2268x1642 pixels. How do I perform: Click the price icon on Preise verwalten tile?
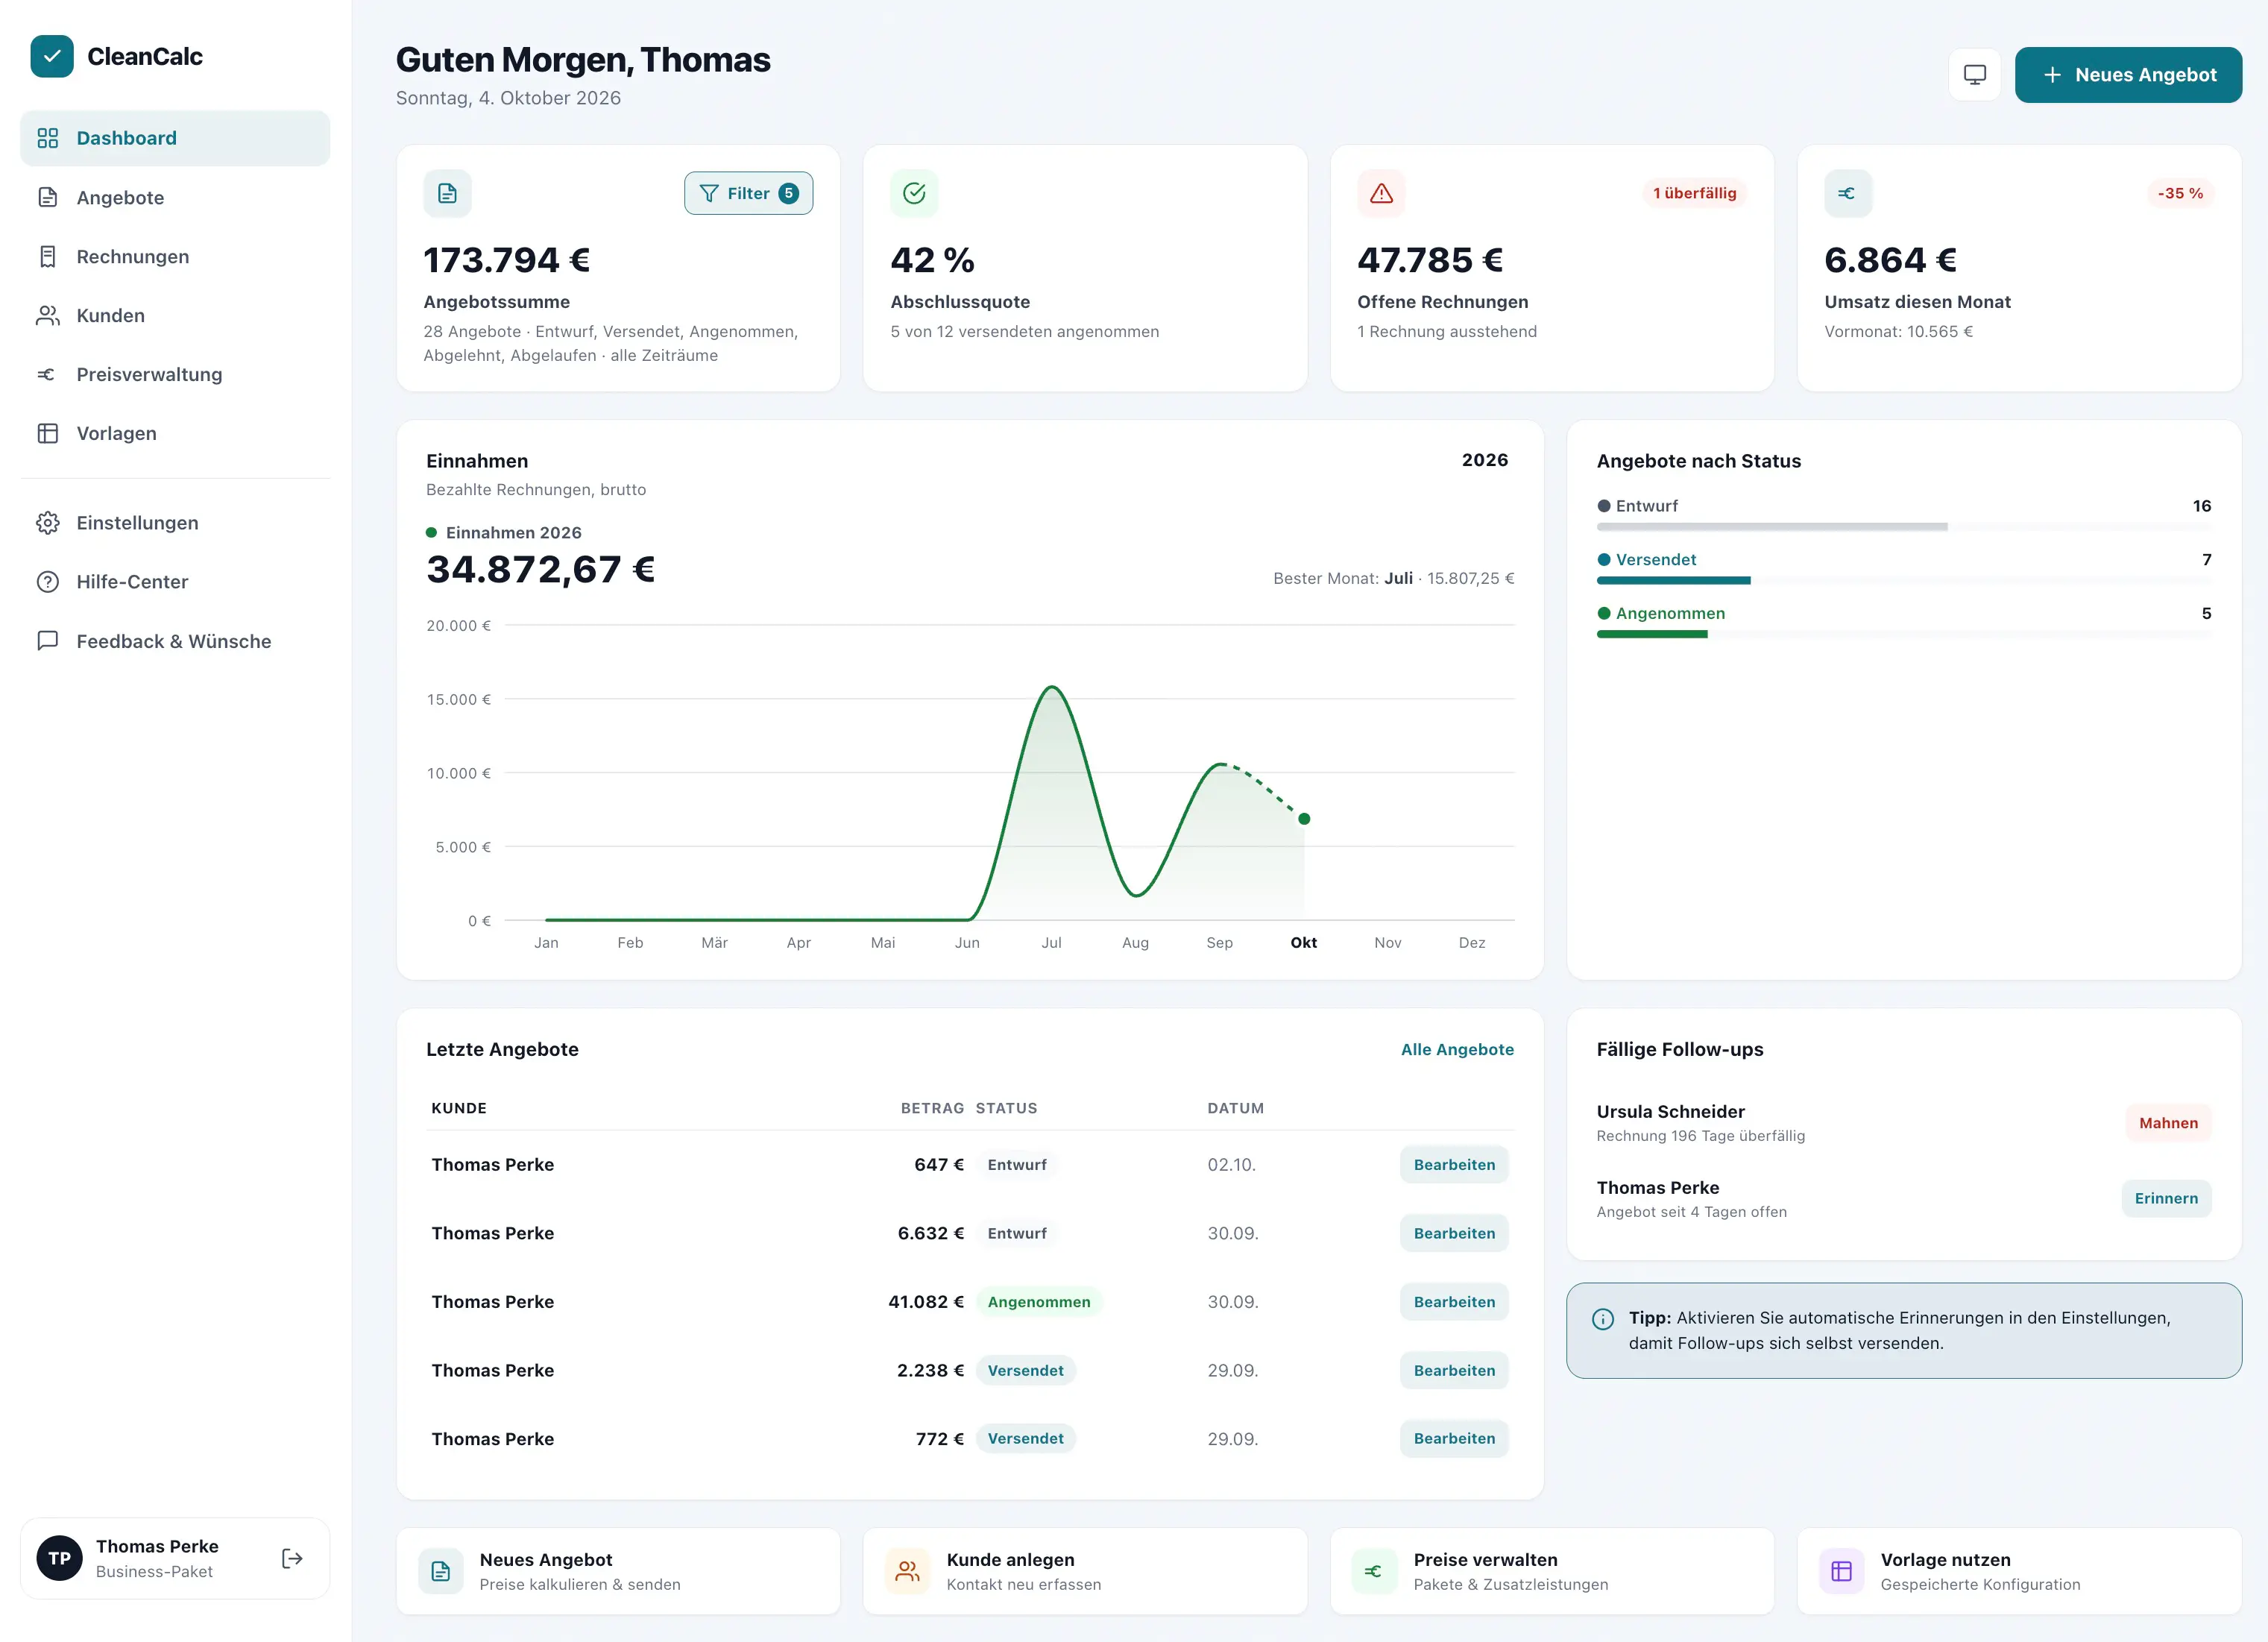click(1374, 1571)
